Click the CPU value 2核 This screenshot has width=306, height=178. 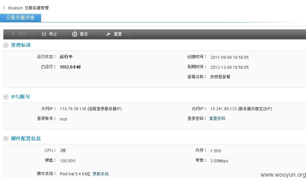(x=63, y=151)
